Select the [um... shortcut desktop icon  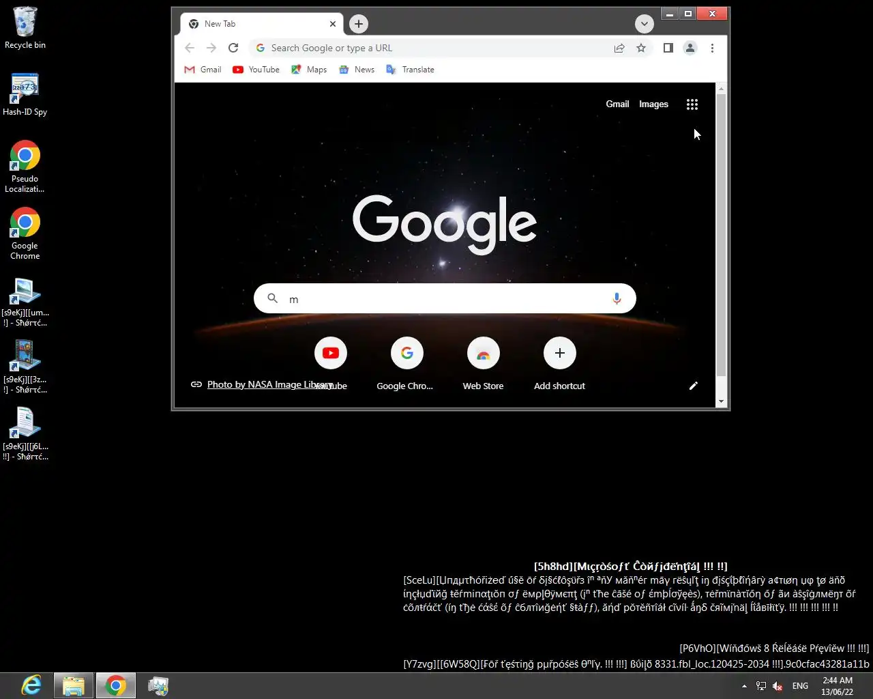click(x=25, y=301)
